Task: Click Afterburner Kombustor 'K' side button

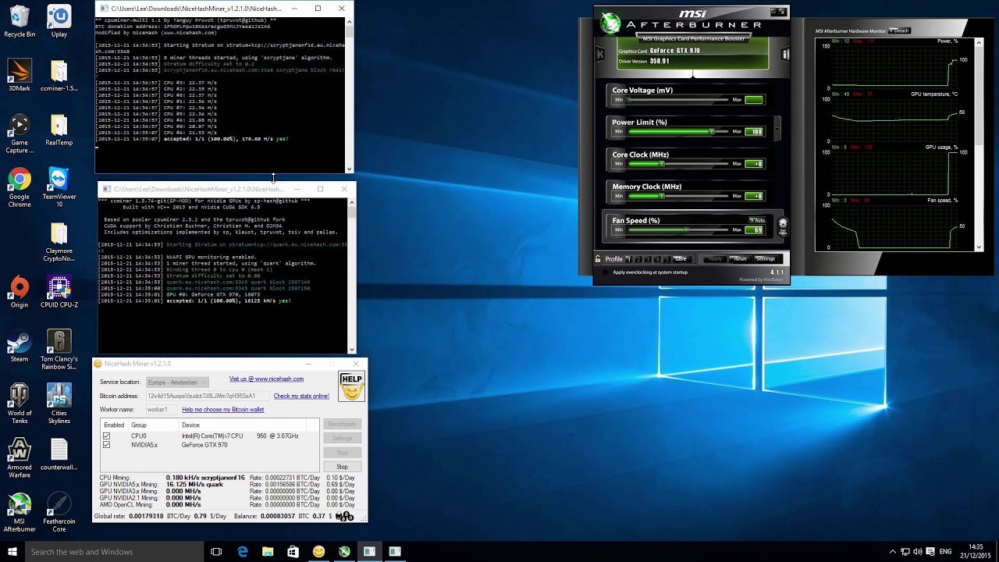Action: point(599,54)
